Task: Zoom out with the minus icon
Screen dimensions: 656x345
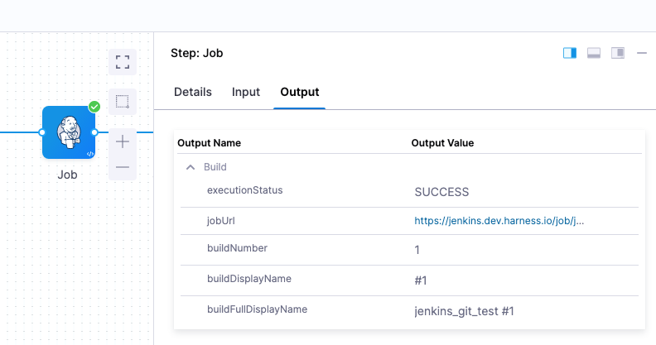Action: coord(123,167)
